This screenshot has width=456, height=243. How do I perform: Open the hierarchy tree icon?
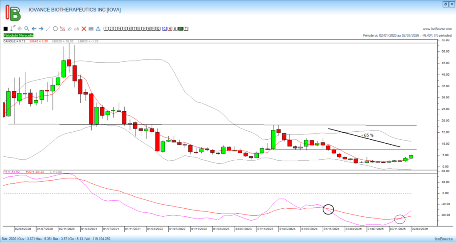click(98, 28)
